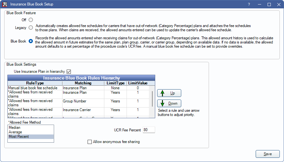The height and width of the screenshot is (162, 284).
Task: Click the UCR Fee Percent input field
Action: (x=149, y=130)
